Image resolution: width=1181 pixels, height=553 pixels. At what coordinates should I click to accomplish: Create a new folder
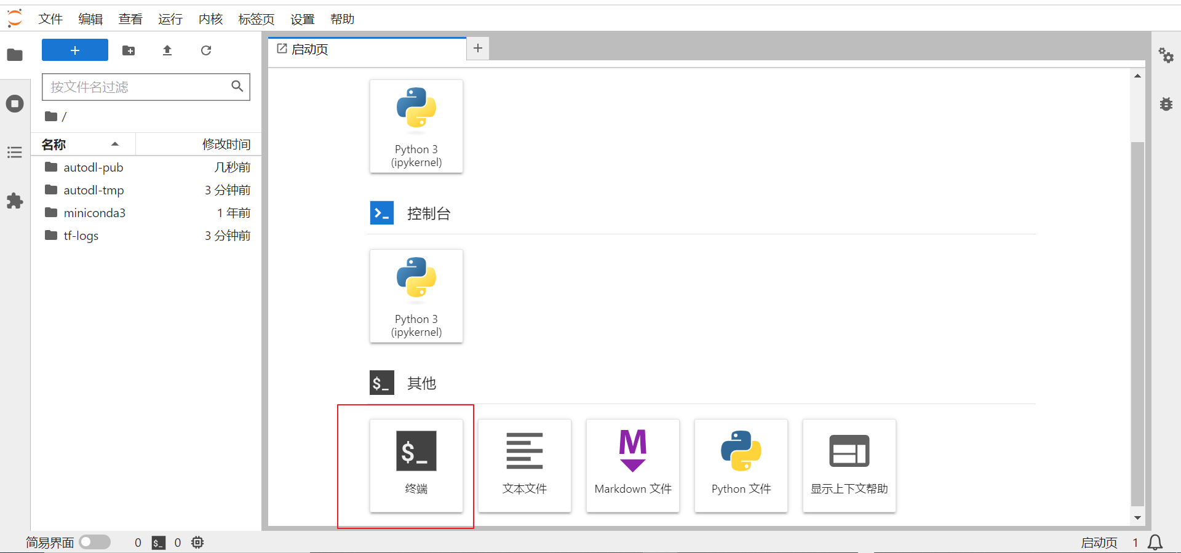pyautogui.click(x=129, y=50)
